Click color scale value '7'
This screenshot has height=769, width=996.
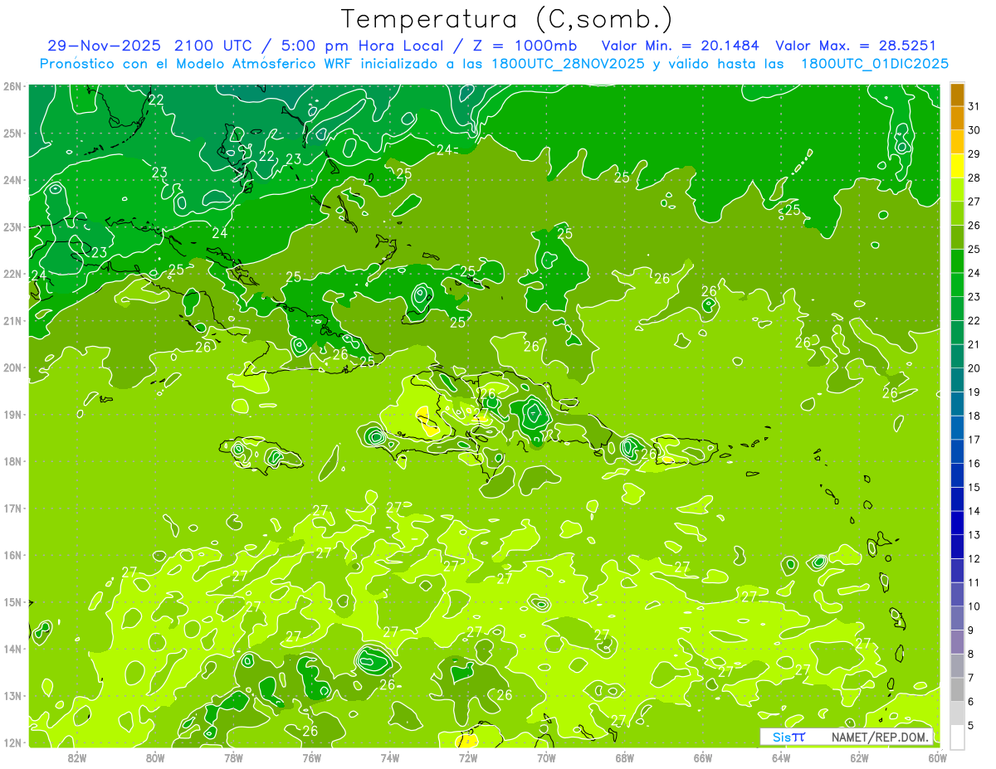coord(971,678)
